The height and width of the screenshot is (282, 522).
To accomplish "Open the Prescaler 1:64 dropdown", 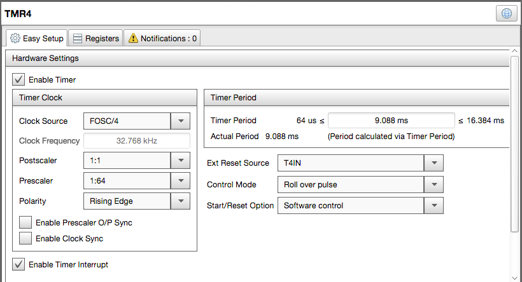I will pos(180,181).
